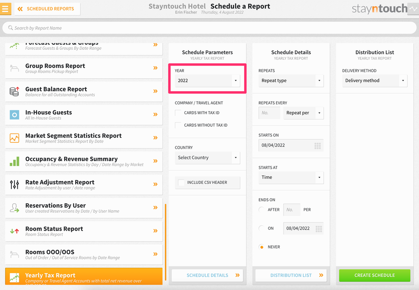
Task: Click Occupancy & Revenue Summary bar icon
Action: (x=15, y=161)
